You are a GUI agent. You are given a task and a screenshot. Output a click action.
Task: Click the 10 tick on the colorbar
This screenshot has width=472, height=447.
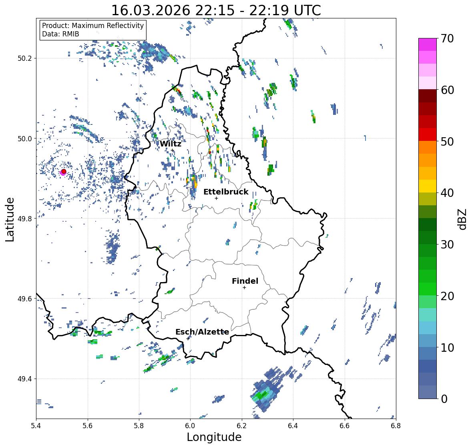point(447,347)
